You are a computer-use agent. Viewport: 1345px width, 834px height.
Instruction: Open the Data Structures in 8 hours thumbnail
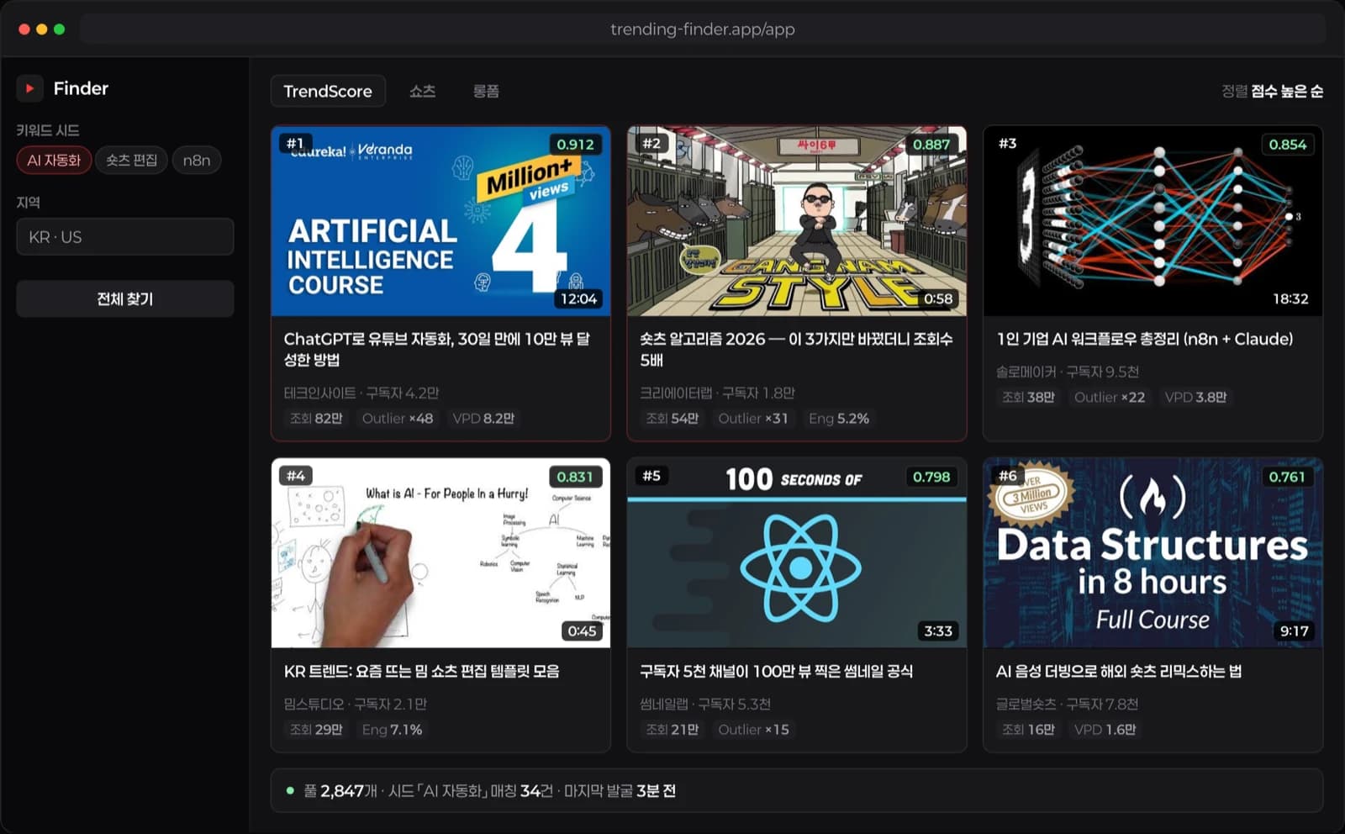coord(1152,553)
